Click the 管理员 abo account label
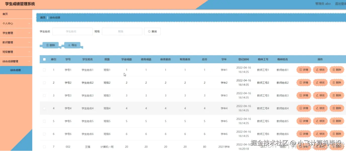The image size is (346, 151). [x=323, y=4]
